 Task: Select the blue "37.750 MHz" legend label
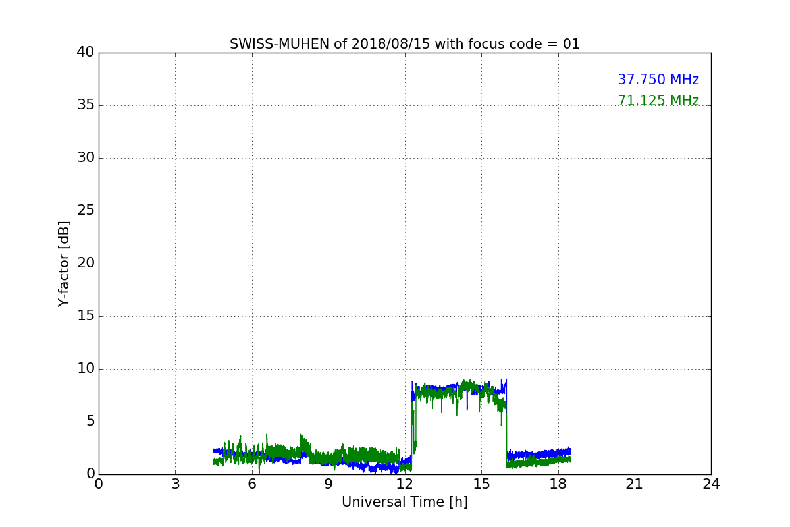tap(658, 80)
